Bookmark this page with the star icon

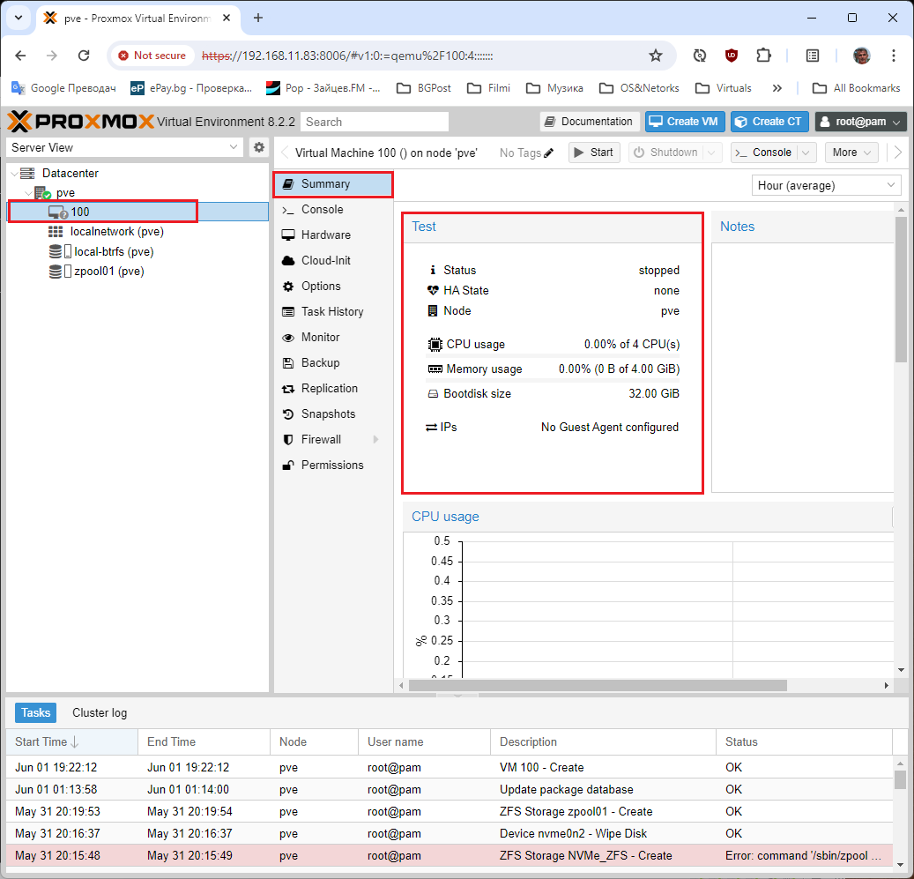pyautogui.click(x=656, y=56)
